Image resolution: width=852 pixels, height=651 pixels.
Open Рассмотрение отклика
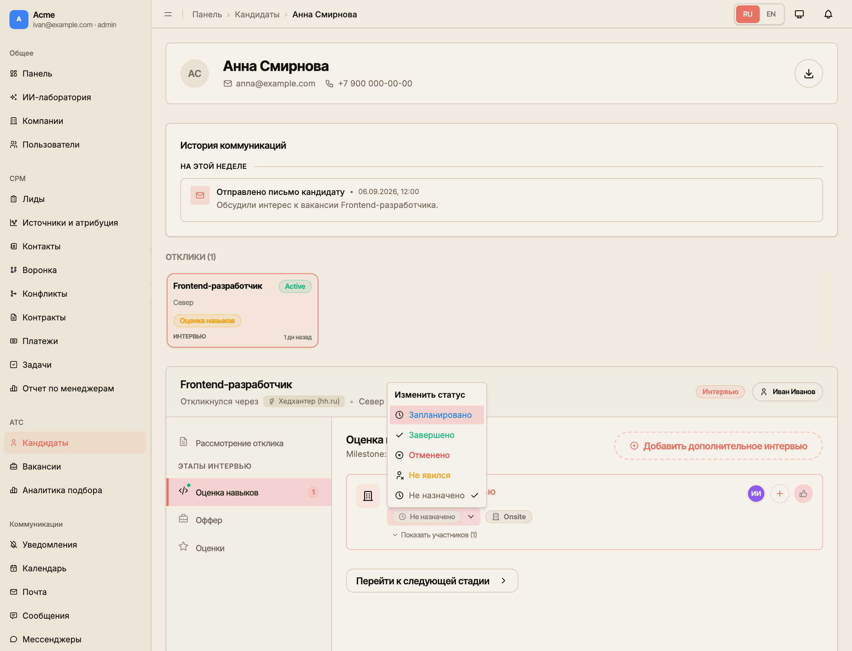tap(249, 443)
